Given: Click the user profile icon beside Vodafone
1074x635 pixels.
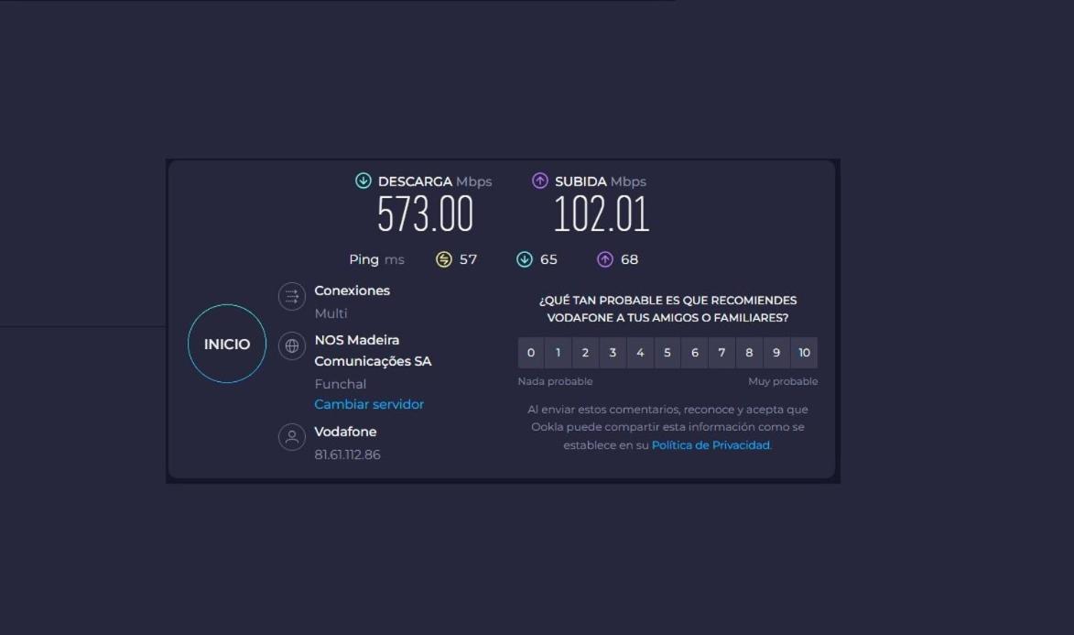Looking at the screenshot, I should (292, 437).
